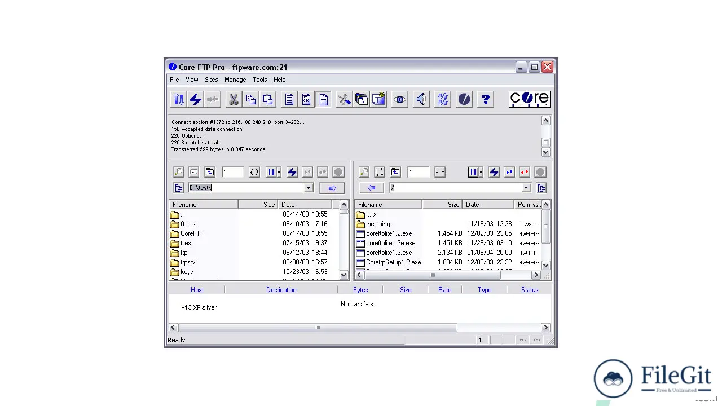This screenshot has width=722, height=406.
Task: Click remote pane transfer arrows icon
Action: pyautogui.click(x=473, y=172)
